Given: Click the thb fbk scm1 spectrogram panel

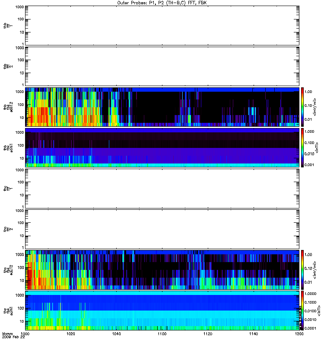Looking at the screenshot, I should [162, 147].
